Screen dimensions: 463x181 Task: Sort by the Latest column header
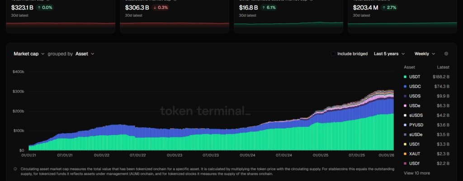443,67
